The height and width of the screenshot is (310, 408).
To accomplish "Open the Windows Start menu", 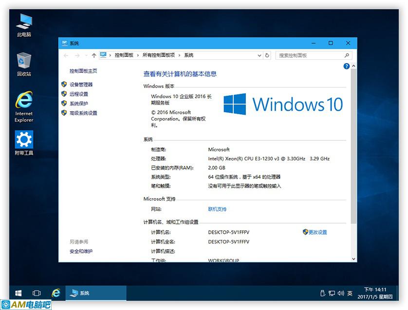I will (x=18, y=293).
